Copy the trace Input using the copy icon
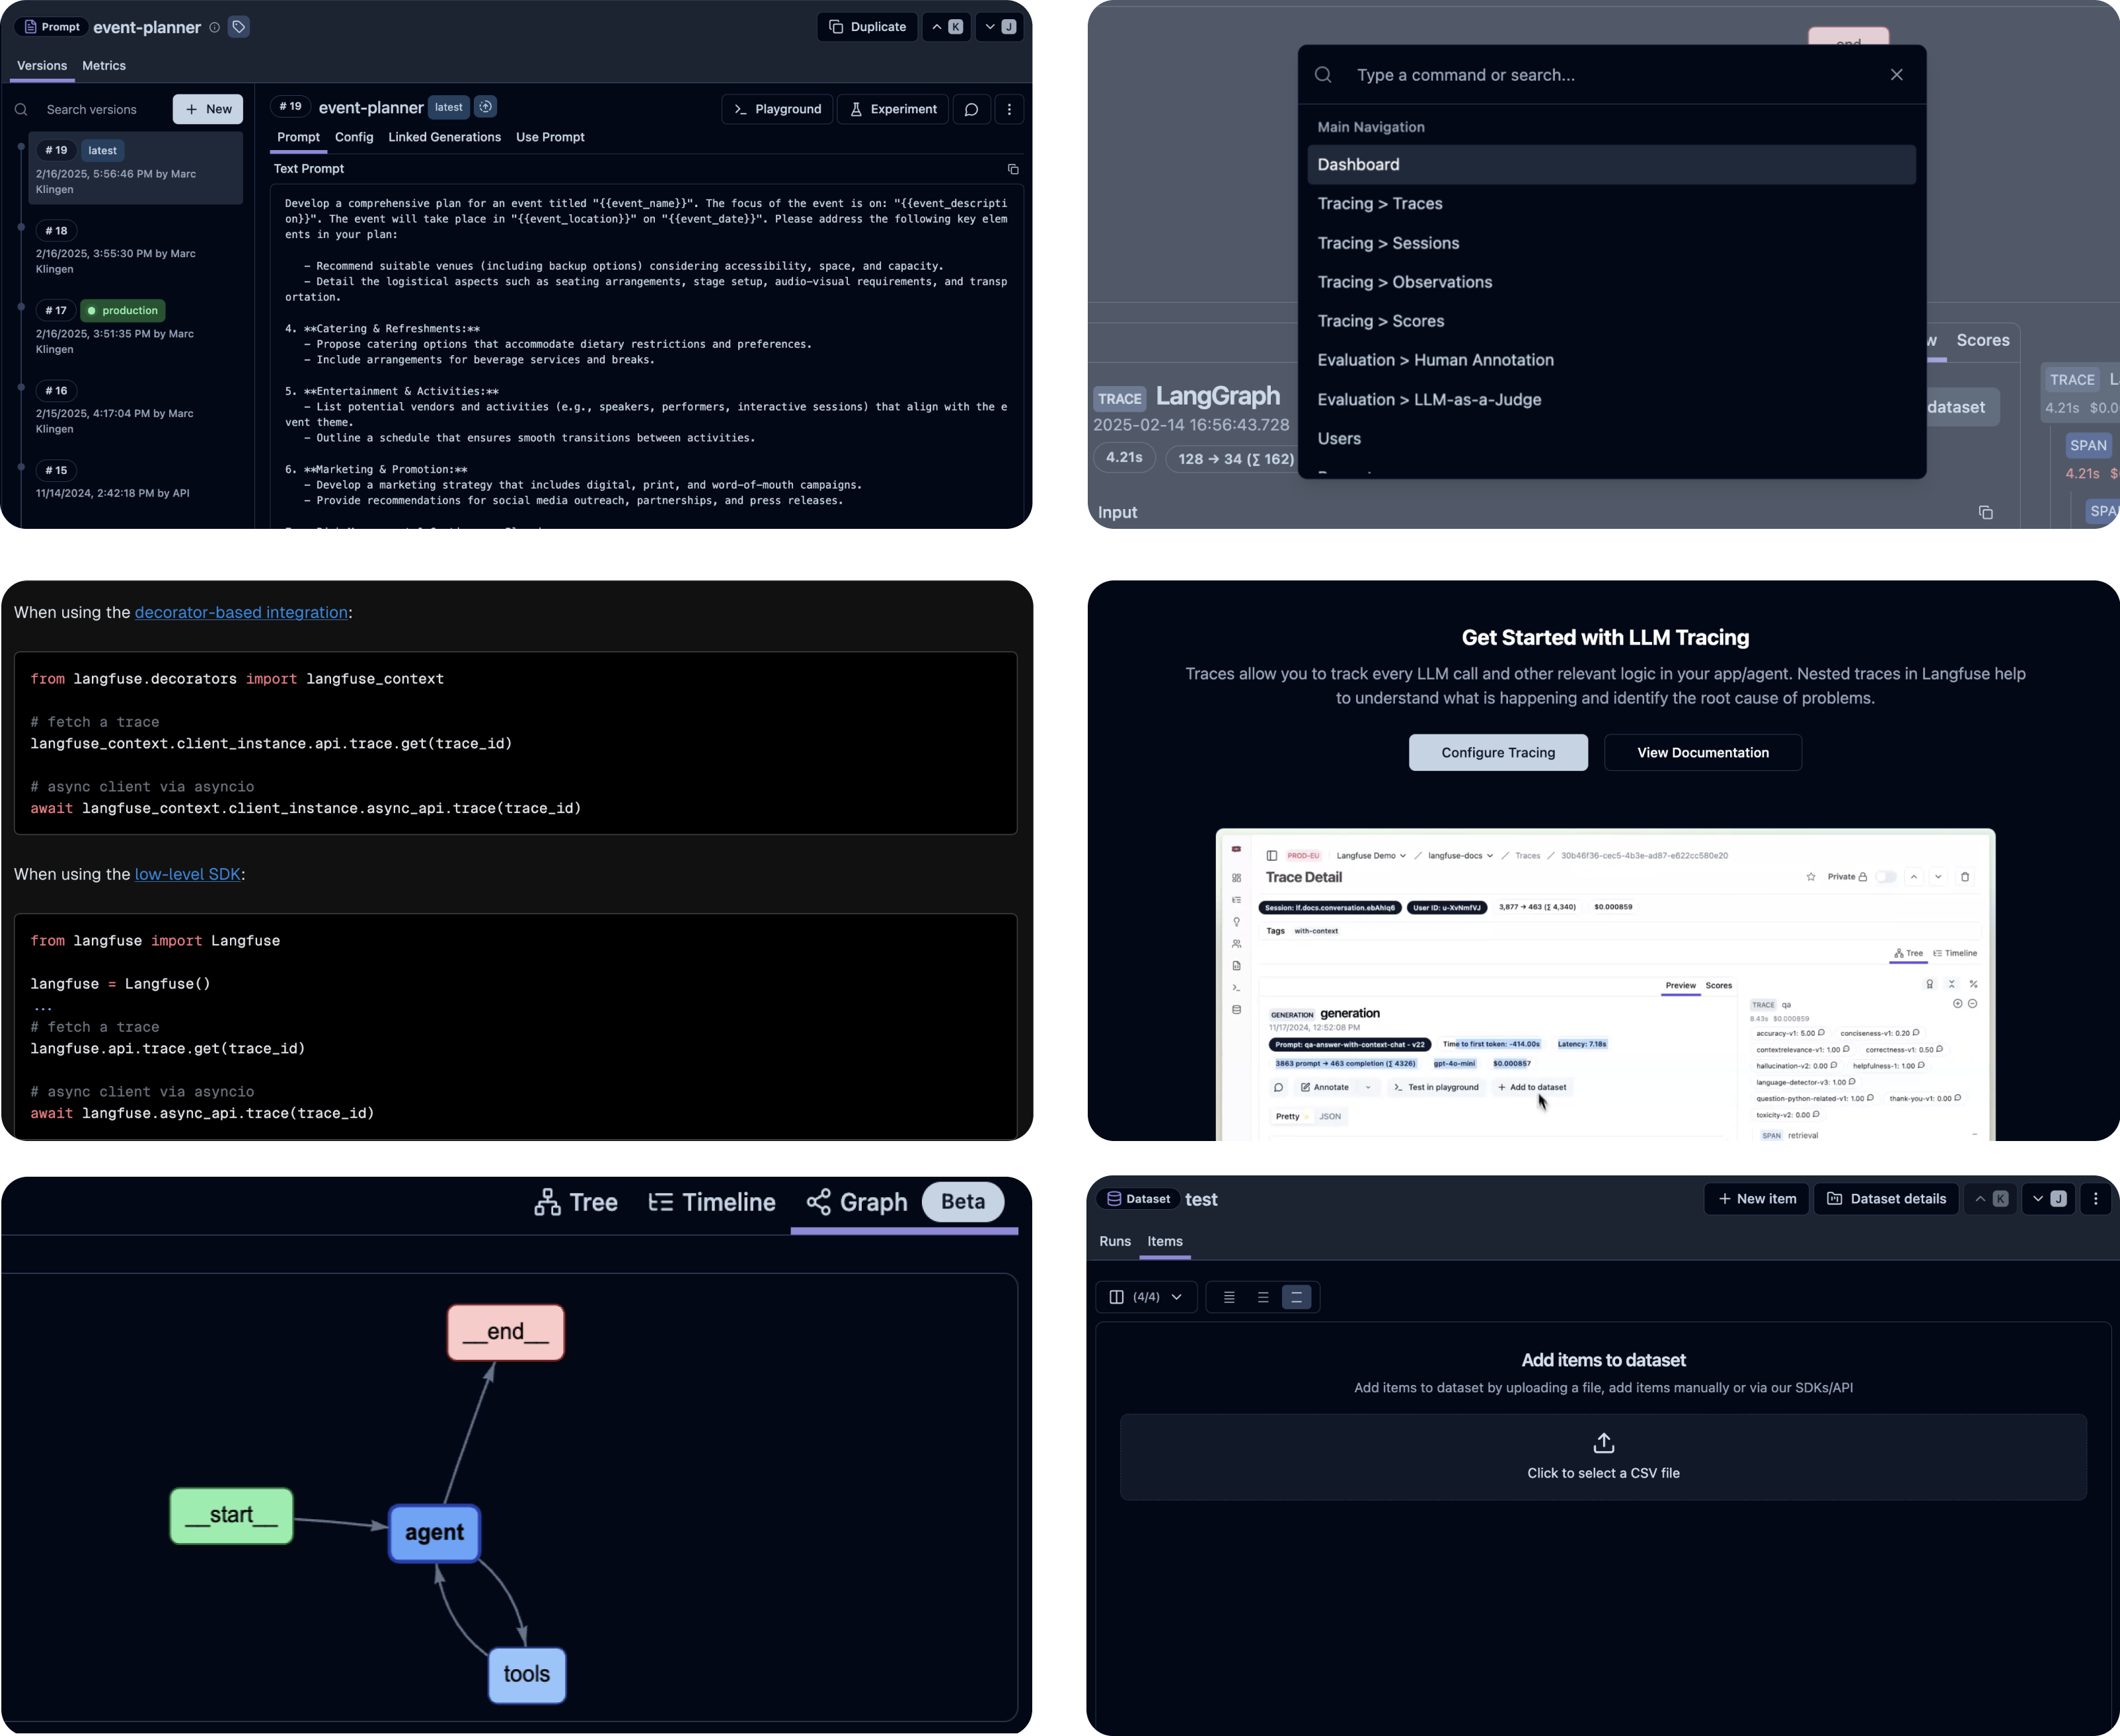This screenshot has height=1736, width=2120. click(1986, 512)
